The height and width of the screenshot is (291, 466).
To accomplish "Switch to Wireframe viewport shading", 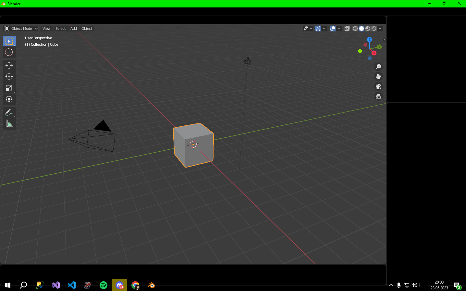I will [x=355, y=29].
